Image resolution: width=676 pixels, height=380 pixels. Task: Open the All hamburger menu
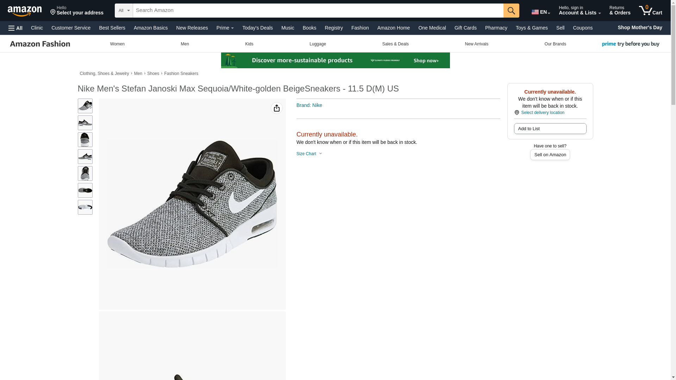click(x=15, y=28)
